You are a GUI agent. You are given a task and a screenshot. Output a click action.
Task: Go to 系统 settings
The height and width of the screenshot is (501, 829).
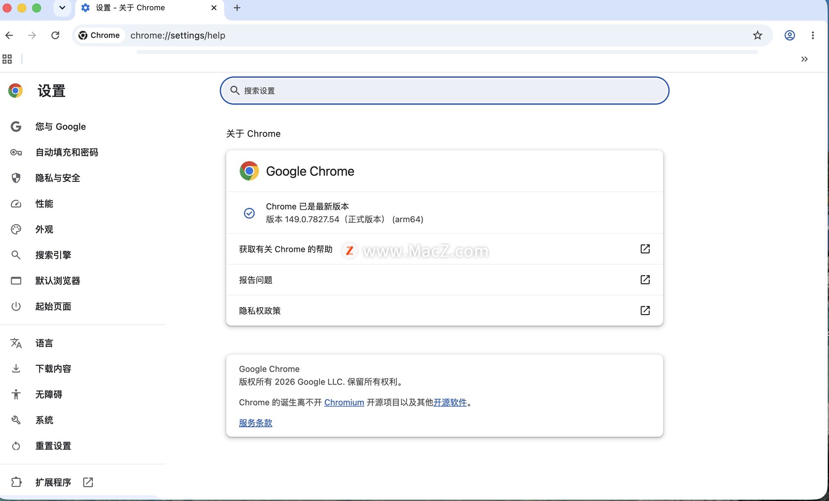tap(44, 420)
